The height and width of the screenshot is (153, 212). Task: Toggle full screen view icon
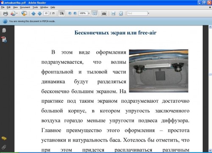click(121, 14)
